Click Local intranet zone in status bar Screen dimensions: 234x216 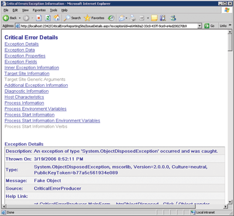(x=203, y=212)
